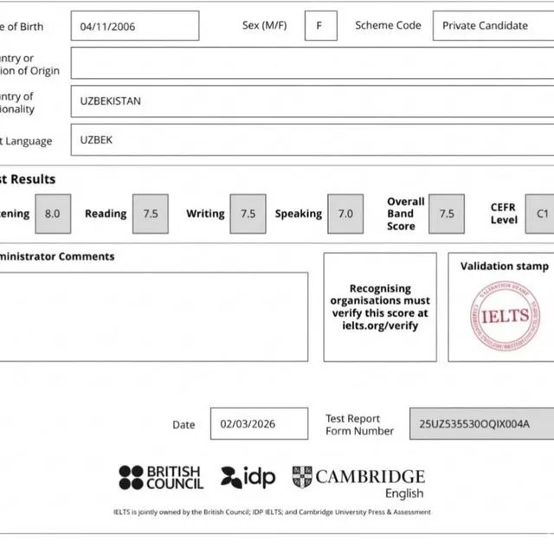
Task: Click the Listening score box 8.0
Action: click(53, 214)
